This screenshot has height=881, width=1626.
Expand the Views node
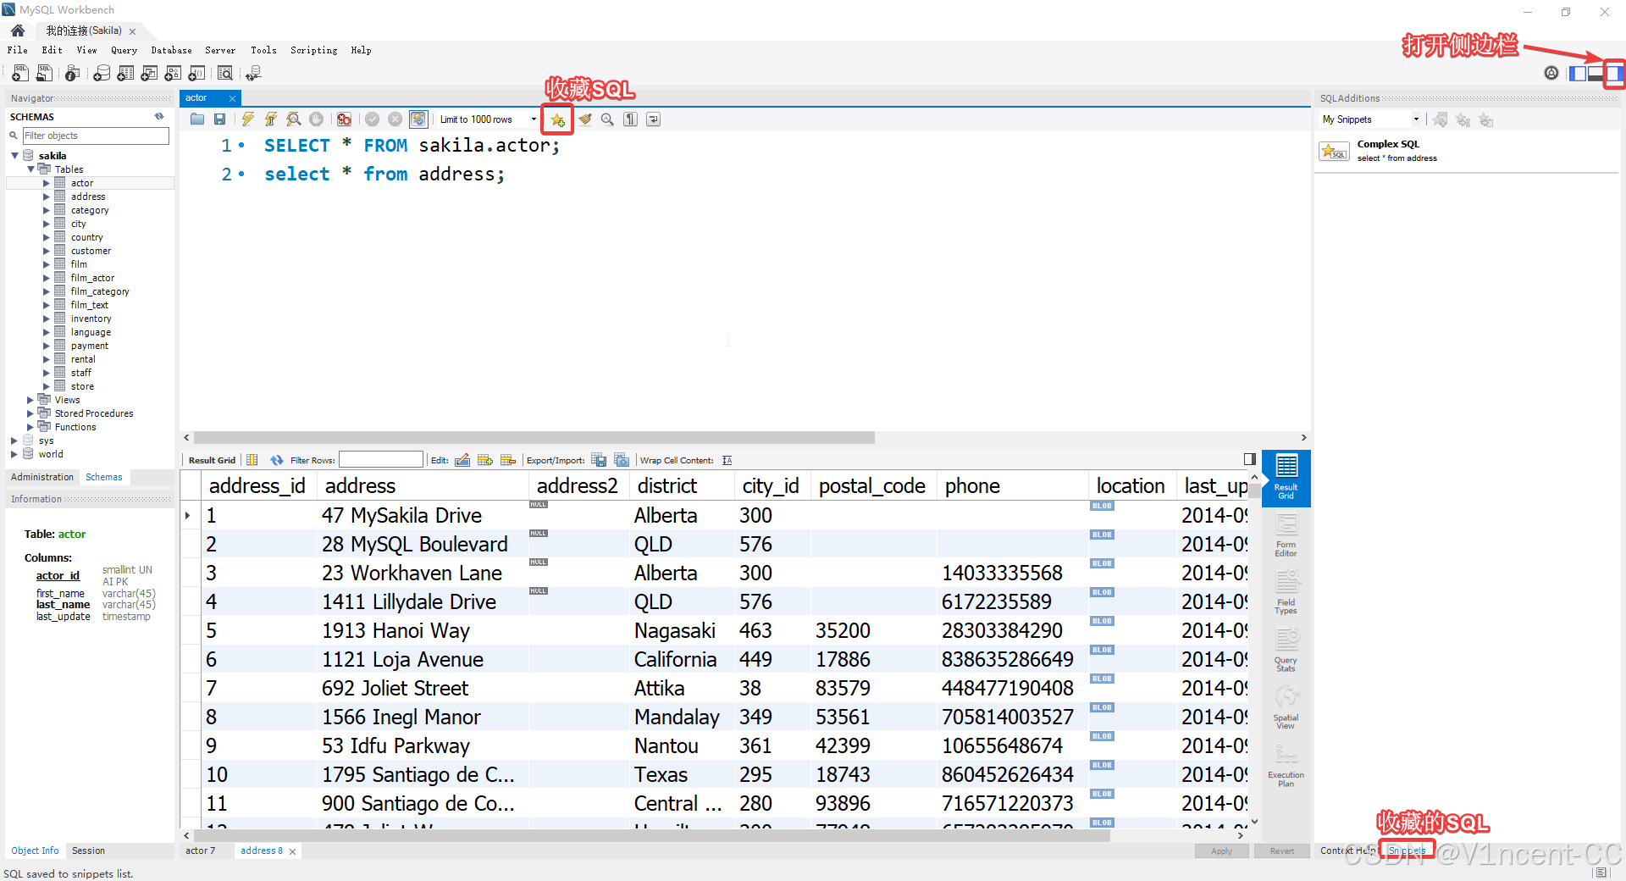tap(30, 400)
